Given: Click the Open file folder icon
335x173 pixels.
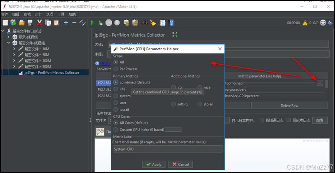Looking at the screenshot, I should pos(22,23).
